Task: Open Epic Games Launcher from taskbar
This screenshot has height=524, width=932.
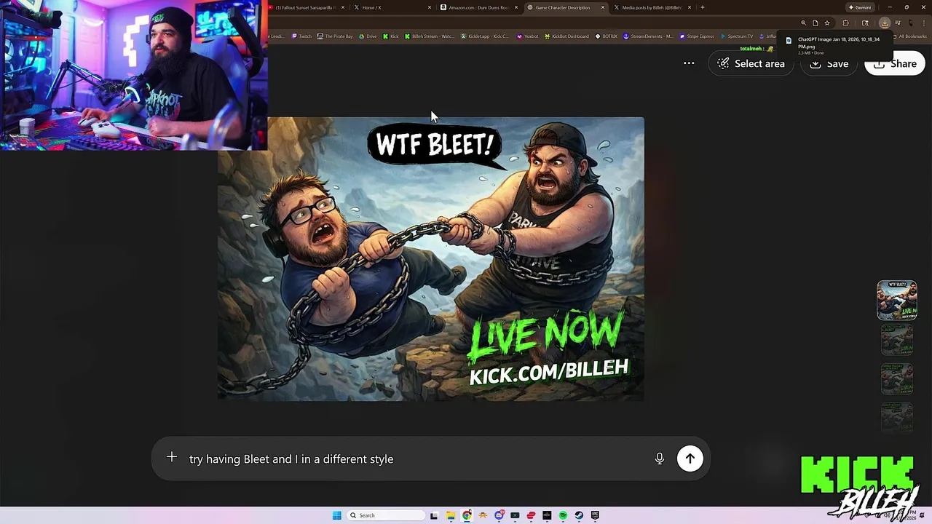Action: coord(595,515)
